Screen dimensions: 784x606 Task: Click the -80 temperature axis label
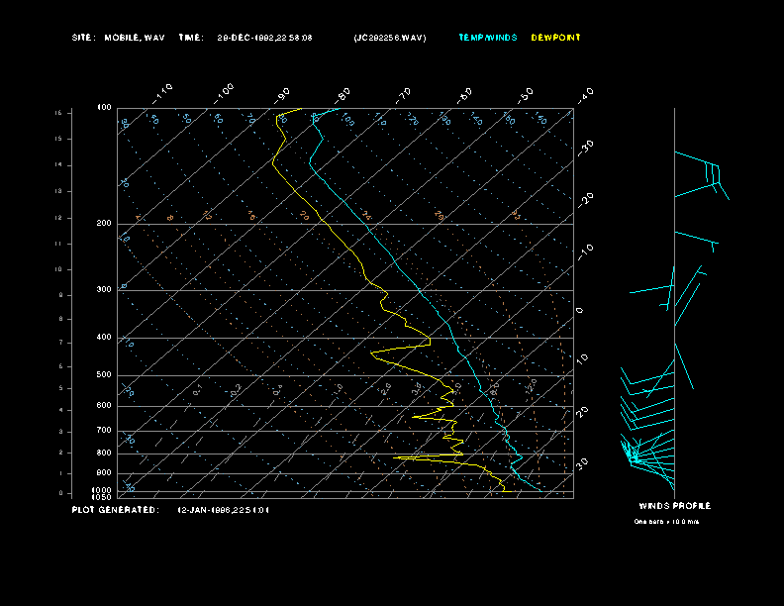pyautogui.click(x=343, y=95)
